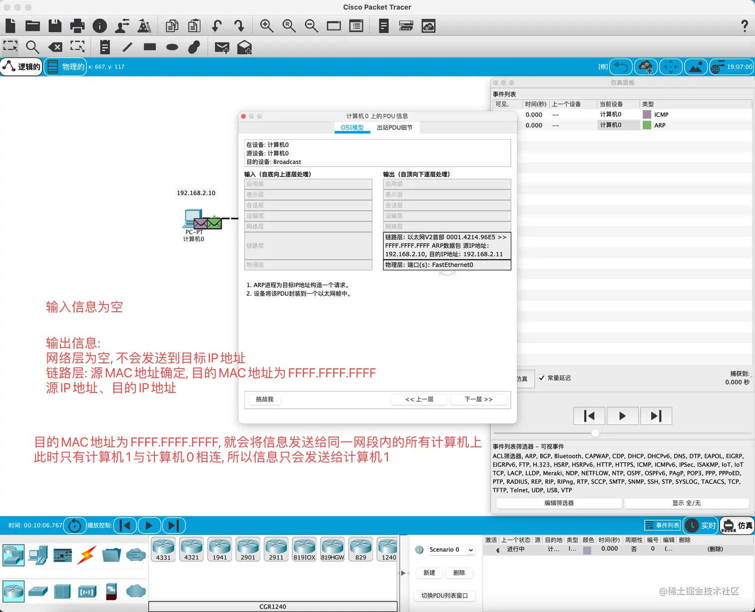
Task: Toggle the 事件列表 event list panel
Action: (662, 525)
